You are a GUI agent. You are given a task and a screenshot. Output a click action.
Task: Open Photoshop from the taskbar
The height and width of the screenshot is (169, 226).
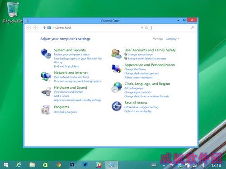click(x=72, y=165)
